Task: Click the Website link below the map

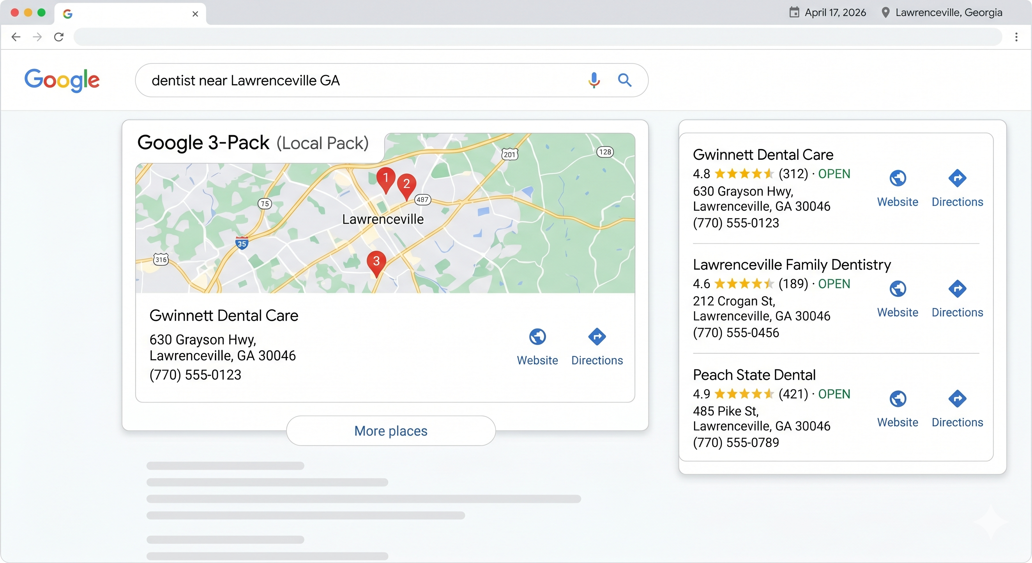Action: pos(537,360)
